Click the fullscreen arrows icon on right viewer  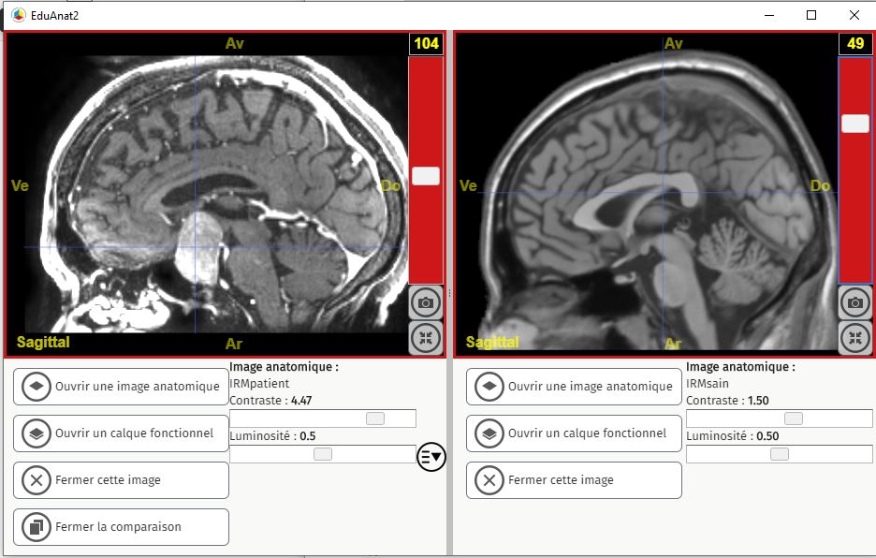coord(854,337)
